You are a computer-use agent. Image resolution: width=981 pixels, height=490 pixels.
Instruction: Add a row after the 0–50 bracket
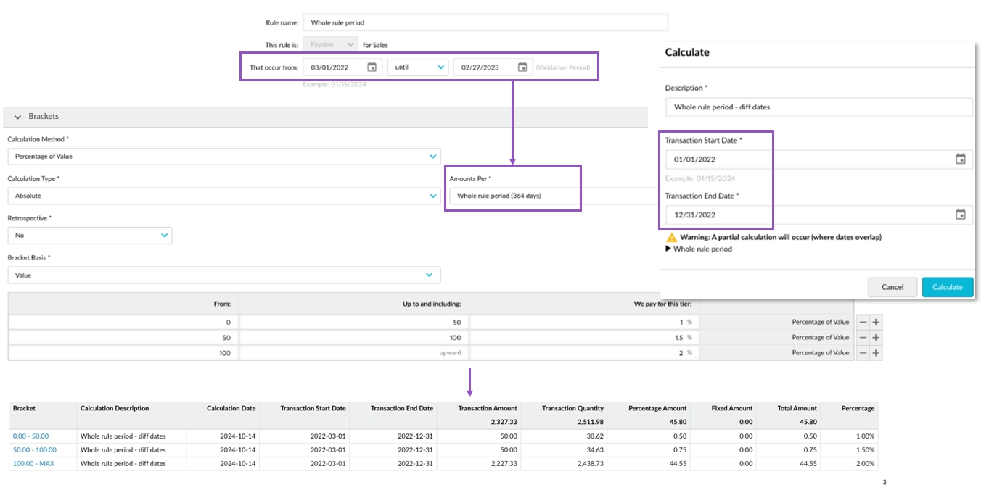[876, 322]
